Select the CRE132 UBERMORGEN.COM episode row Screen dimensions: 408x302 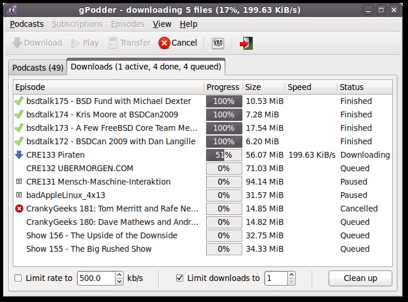point(203,168)
